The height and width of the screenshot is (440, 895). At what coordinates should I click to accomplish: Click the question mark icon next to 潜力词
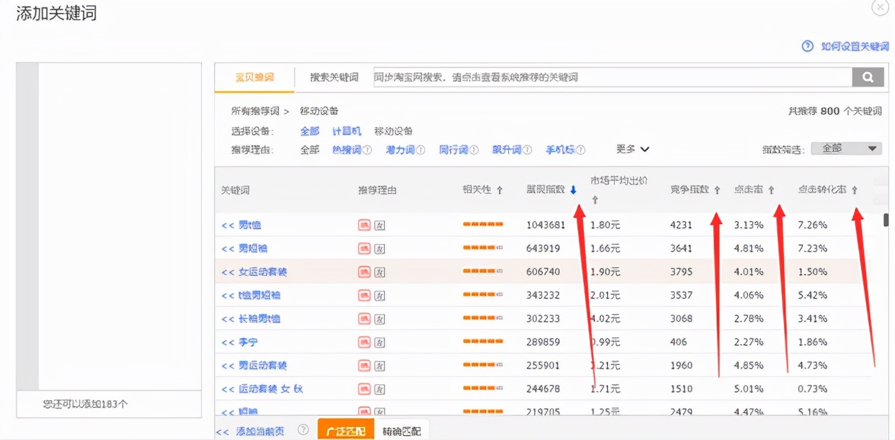pyautogui.click(x=420, y=149)
